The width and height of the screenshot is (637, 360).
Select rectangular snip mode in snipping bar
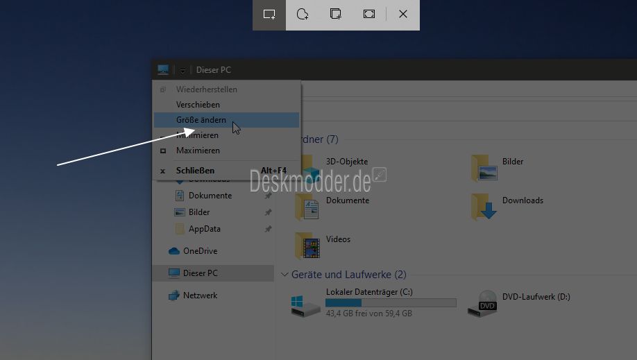point(269,15)
